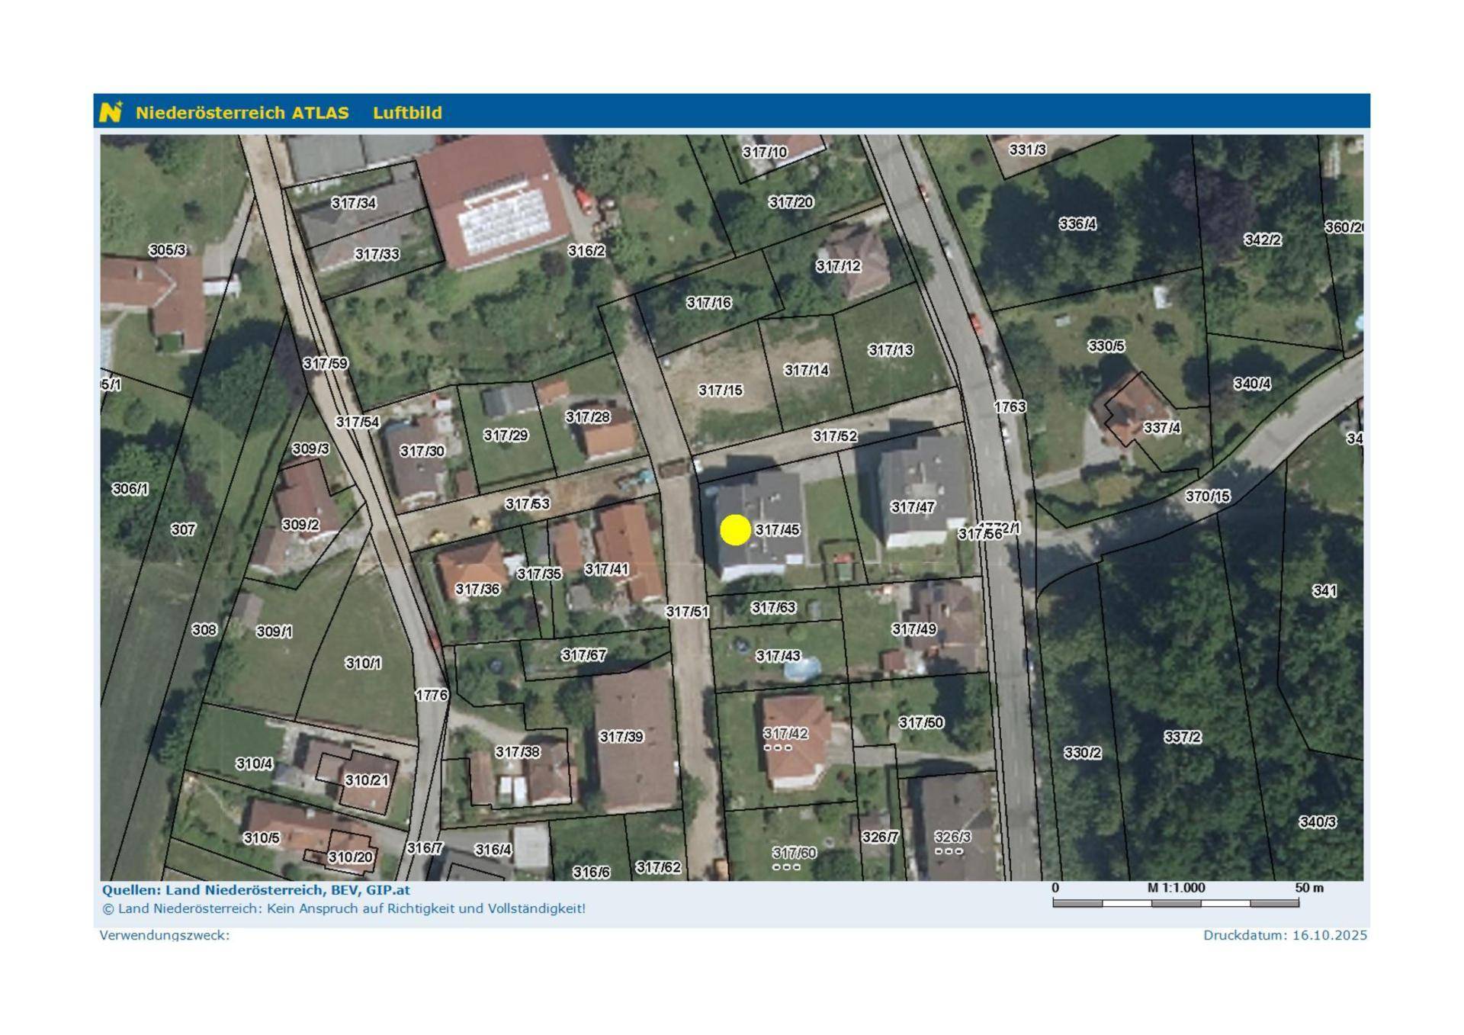Select parcel label 310/1

point(362,664)
